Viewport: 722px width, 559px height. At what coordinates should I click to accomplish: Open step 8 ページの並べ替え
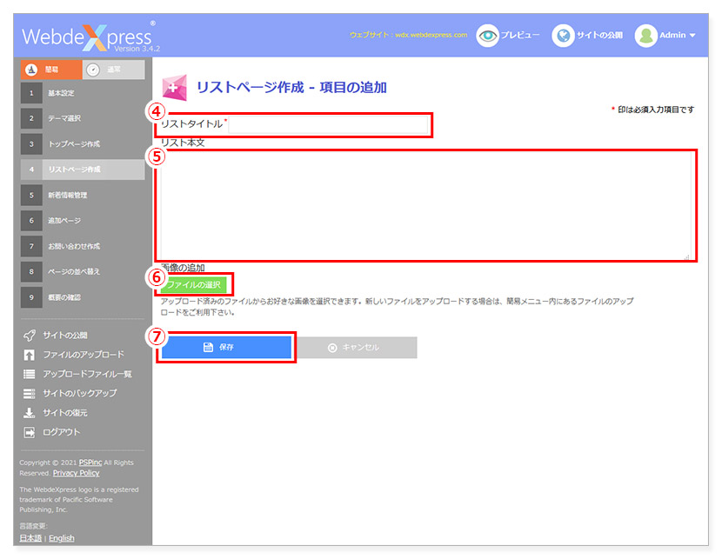83,271
